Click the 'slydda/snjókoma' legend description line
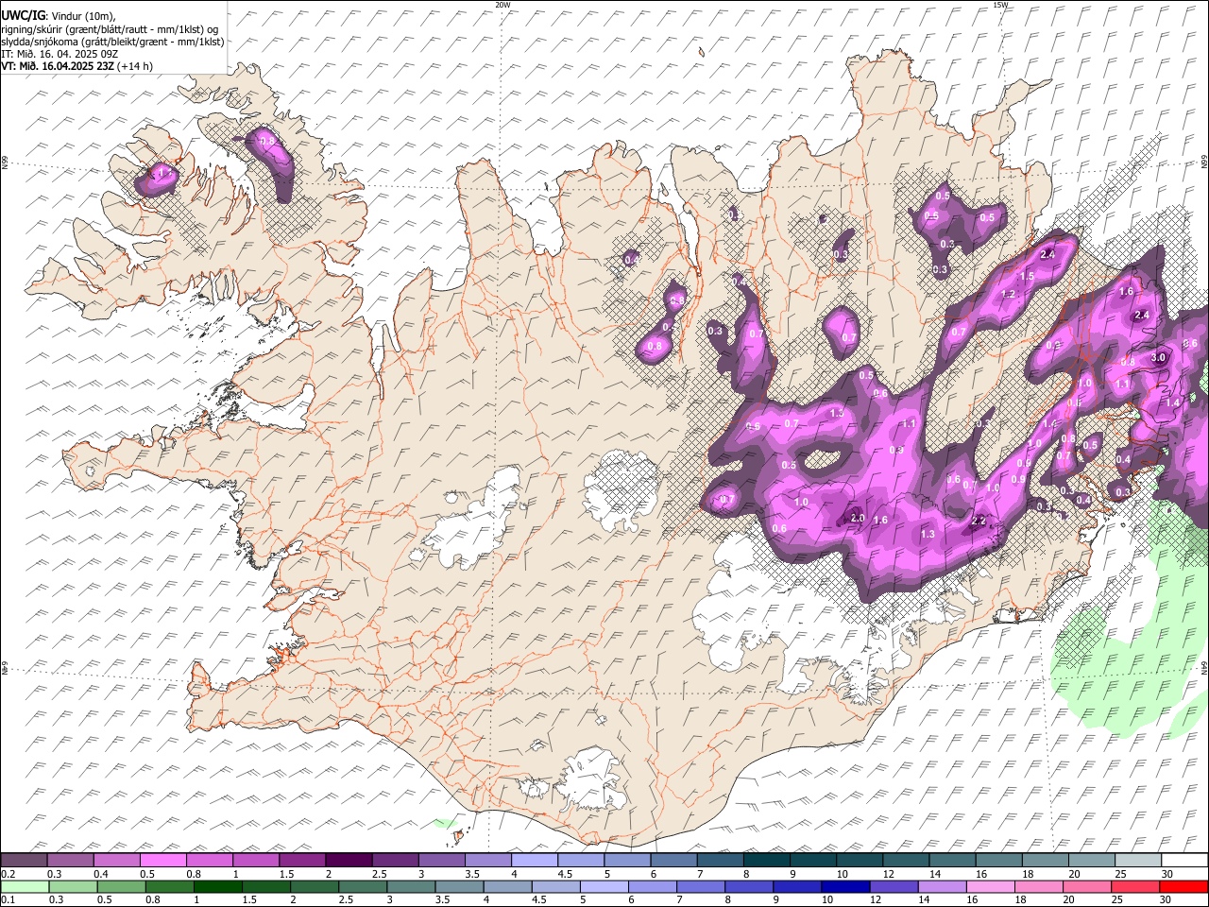Screen dimensions: 1209x907 (x=112, y=42)
